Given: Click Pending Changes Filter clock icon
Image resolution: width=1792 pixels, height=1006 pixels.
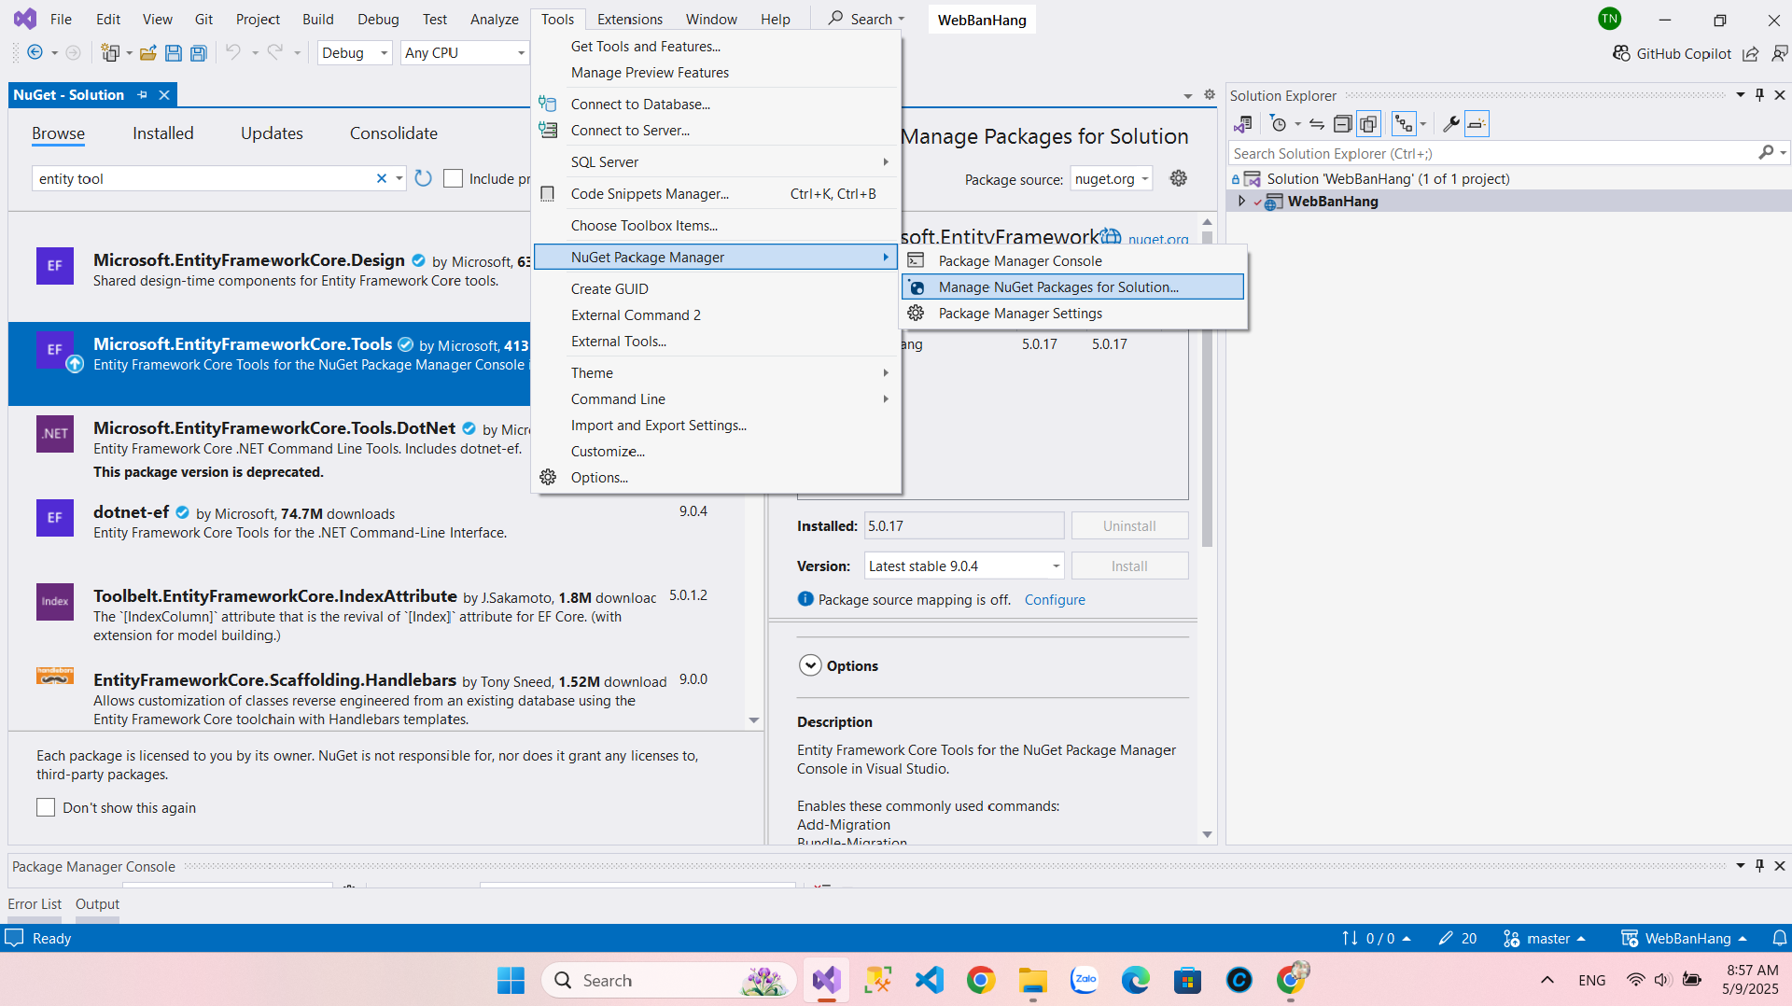Looking at the screenshot, I should point(1279,124).
